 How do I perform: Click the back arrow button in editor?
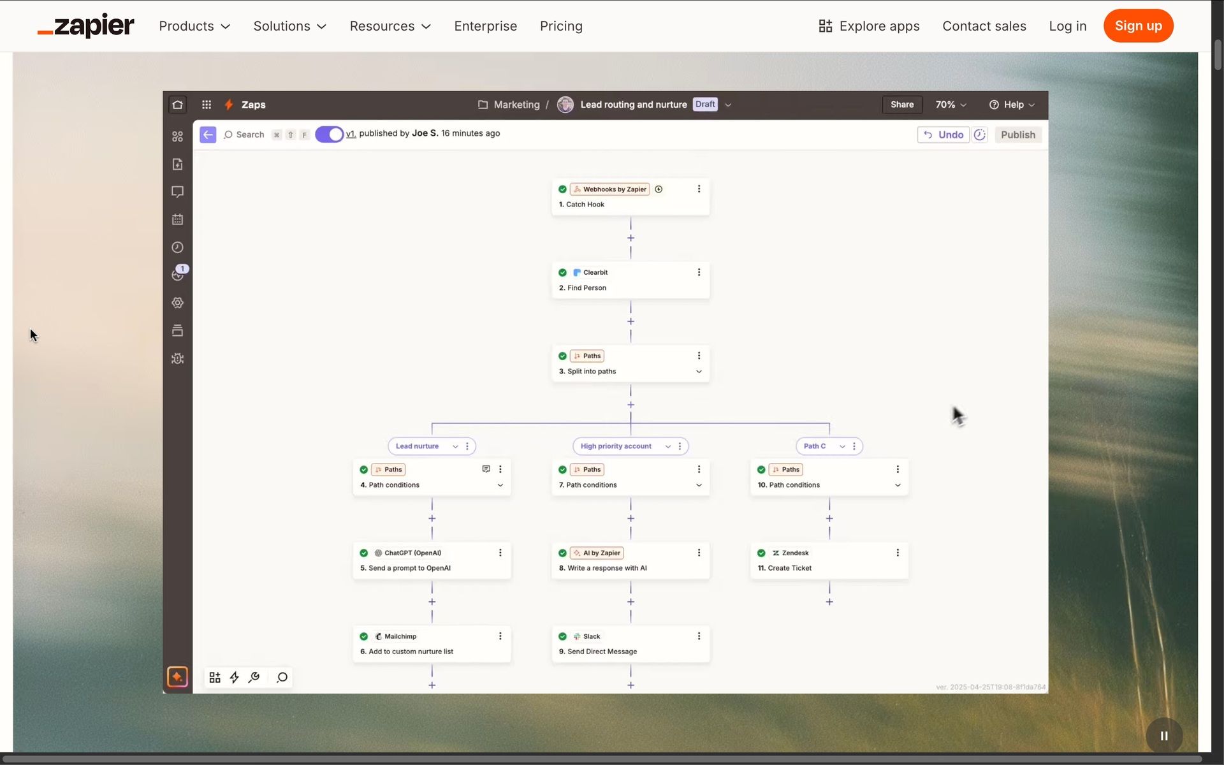click(208, 135)
